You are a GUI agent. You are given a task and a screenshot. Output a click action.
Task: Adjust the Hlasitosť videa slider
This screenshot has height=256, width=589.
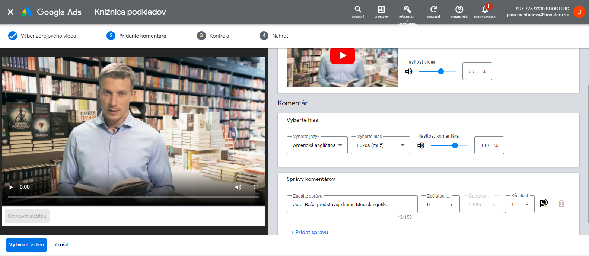[x=438, y=71]
